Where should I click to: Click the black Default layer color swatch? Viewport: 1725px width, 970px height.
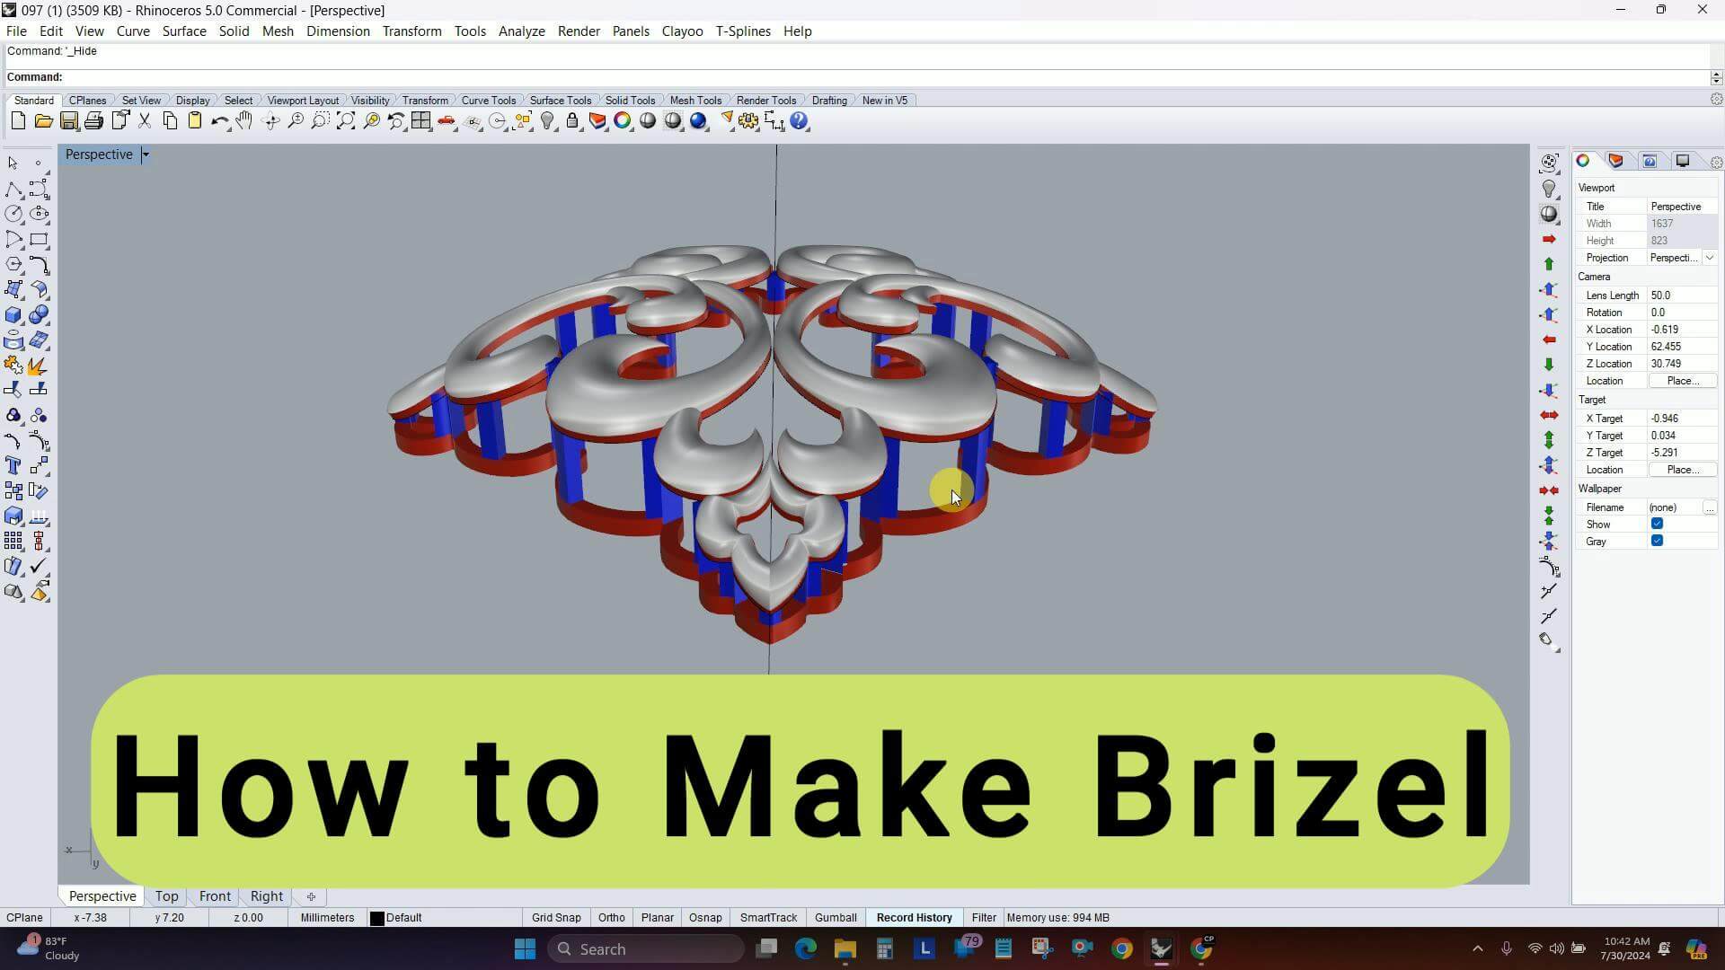click(x=377, y=918)
